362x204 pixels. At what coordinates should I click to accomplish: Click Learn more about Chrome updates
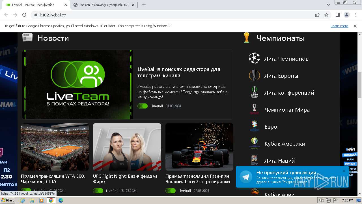click(x=339, y=26)
